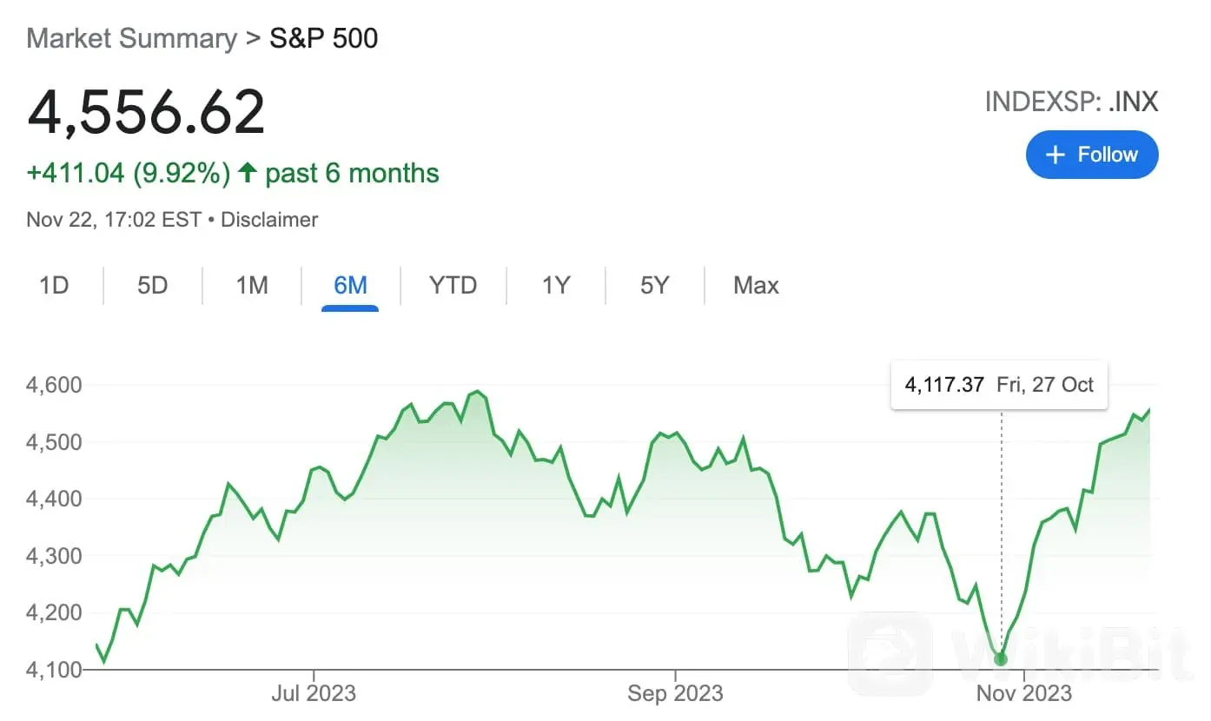Click the S&P 500 breadcrumb title

coord(323,38)
